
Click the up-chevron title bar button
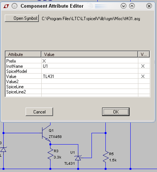[x=132, y=6]
